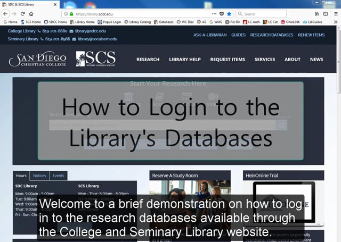Click the ASK-A-LIBRARIAN link
Screen dimensions: 341x242
[210, 35]
